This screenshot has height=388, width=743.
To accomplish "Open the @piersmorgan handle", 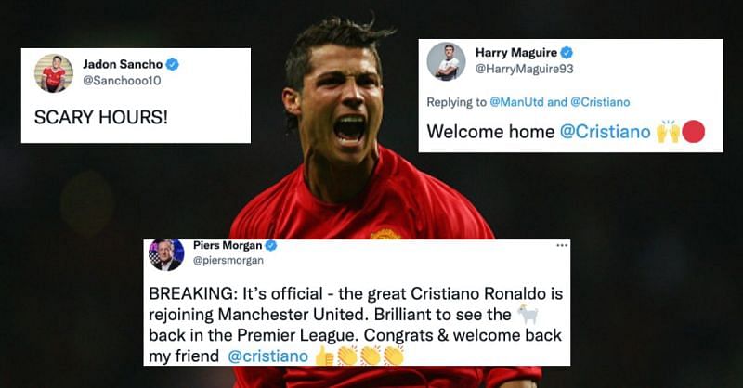I will [x=228, y=261].
